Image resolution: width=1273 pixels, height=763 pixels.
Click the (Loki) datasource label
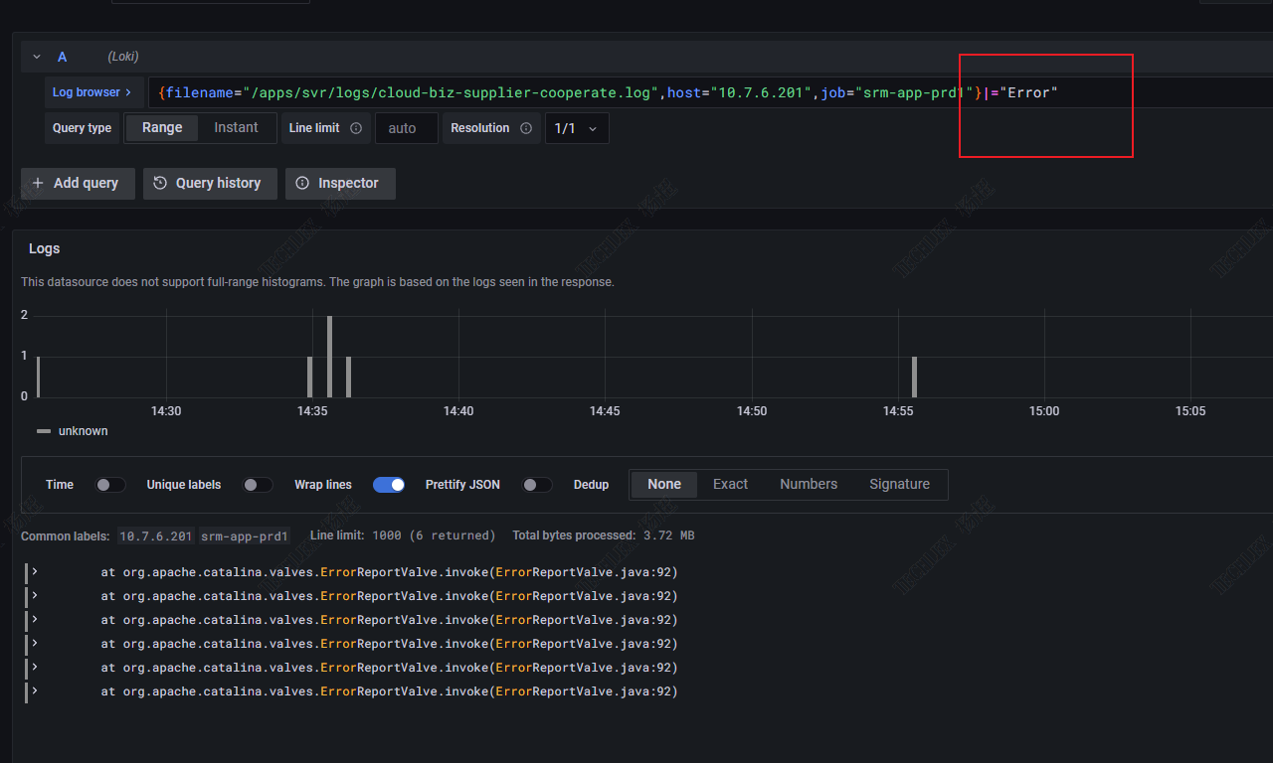(123, 58)
